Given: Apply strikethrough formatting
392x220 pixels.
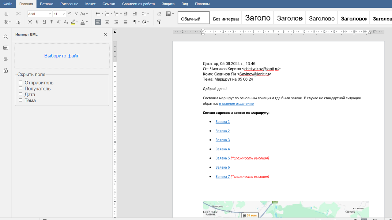Looking at the screenshot, I should pos(51,22).
